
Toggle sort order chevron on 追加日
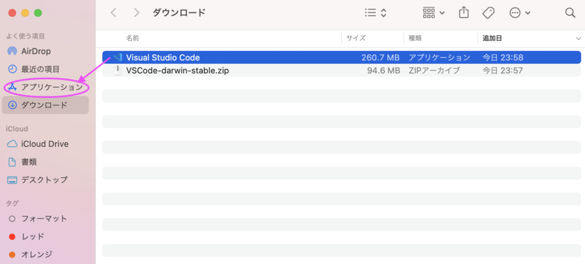tap(578, 38)
